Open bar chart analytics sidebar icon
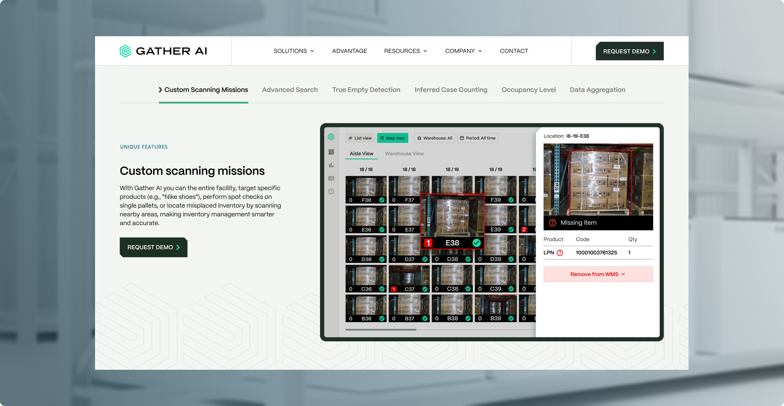 pos(331,165)
